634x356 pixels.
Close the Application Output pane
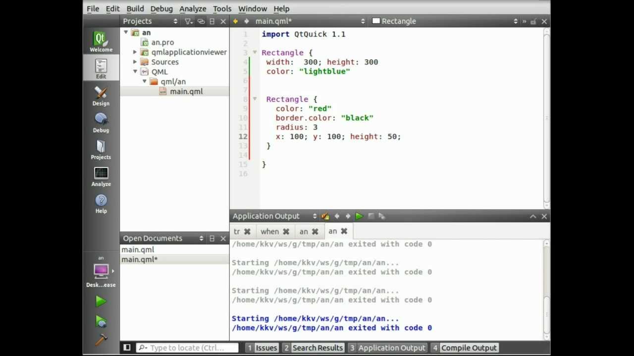(x=544, y=216)
